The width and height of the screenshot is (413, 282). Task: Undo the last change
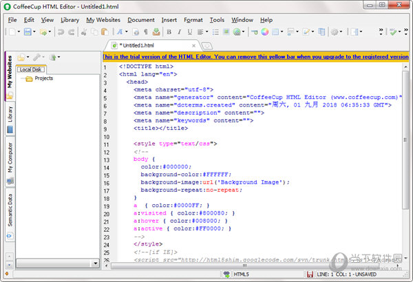61,32
